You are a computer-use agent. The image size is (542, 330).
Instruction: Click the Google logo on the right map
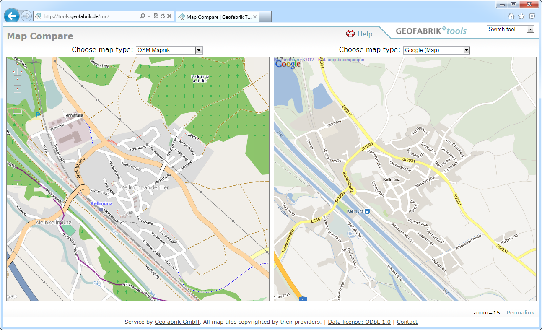click(288, 64)
